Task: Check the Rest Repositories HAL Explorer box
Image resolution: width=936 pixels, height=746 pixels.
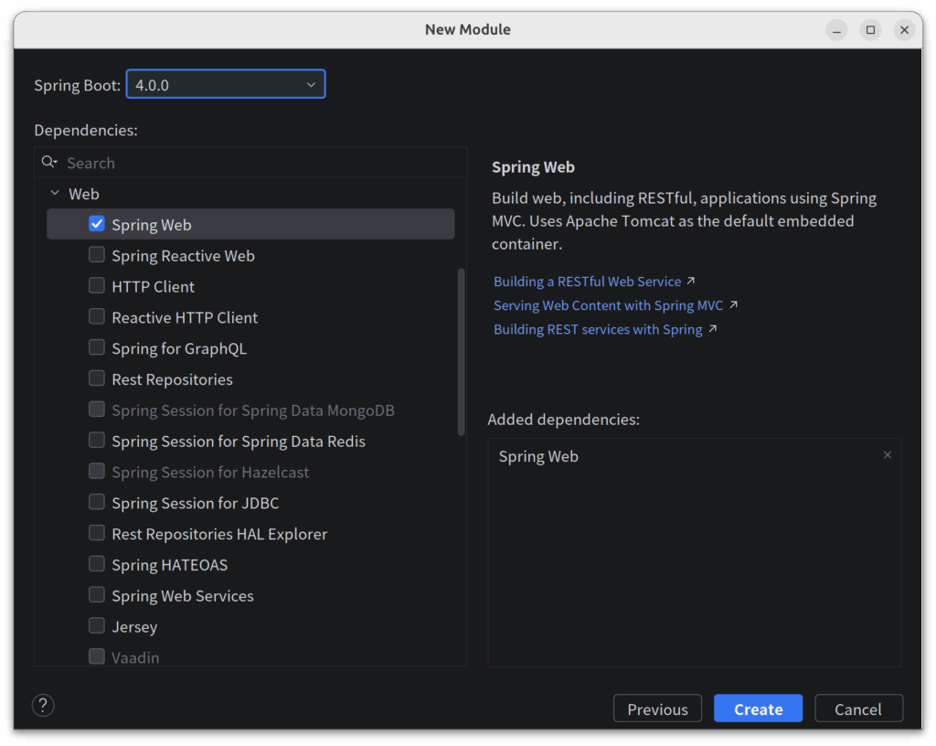Action: coord(97,533)
